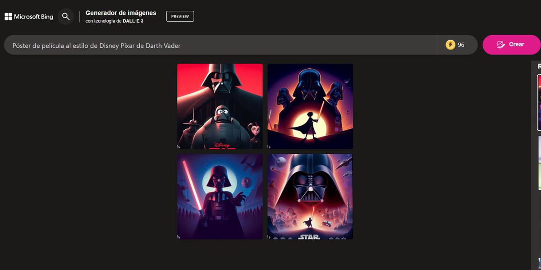Click the lightning boost coin icon

tap(450, 45)
